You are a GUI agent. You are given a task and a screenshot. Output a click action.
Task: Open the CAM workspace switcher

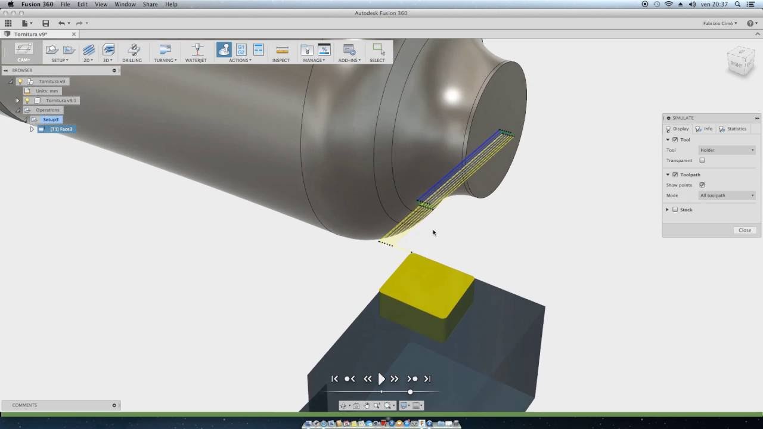click(x=24, y=52)
